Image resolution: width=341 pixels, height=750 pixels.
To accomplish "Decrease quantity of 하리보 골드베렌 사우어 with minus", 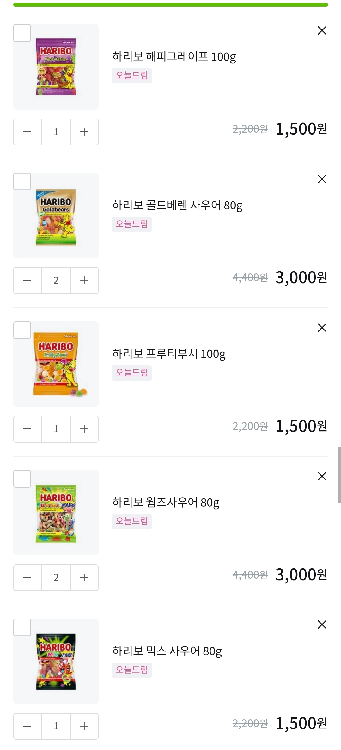I will [x=27, y=280].
